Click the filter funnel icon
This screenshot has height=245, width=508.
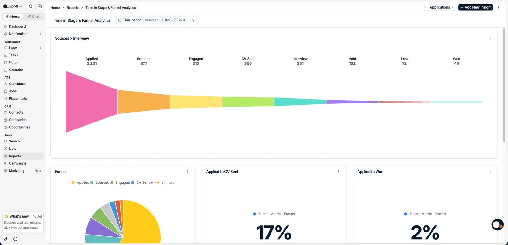[194, 20]
